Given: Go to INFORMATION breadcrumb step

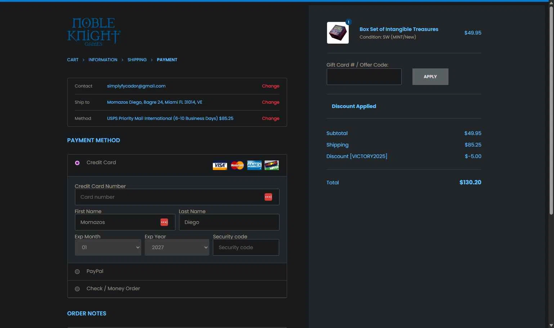Looking at the screenshot, I should tap(103, 60).
